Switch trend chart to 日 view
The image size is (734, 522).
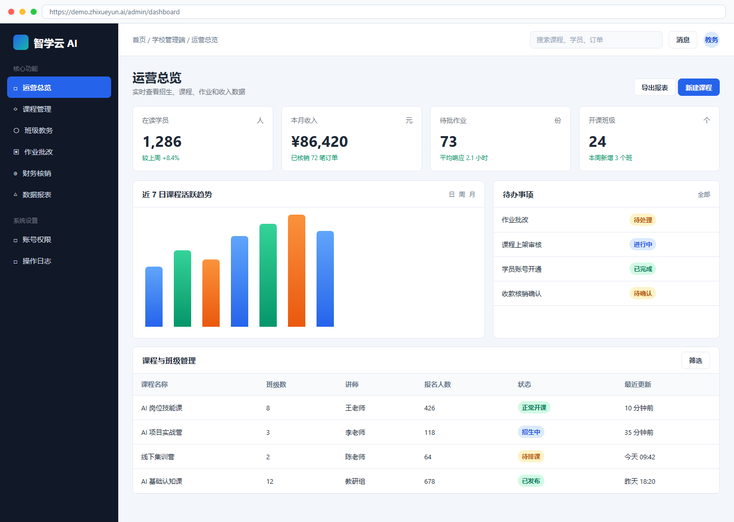point(452,195)
